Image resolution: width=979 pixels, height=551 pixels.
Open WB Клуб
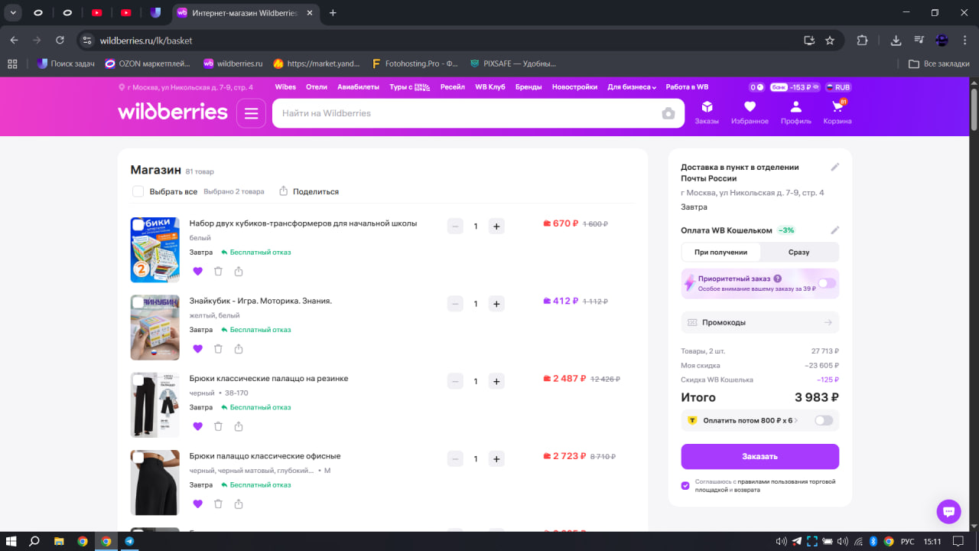489,87
